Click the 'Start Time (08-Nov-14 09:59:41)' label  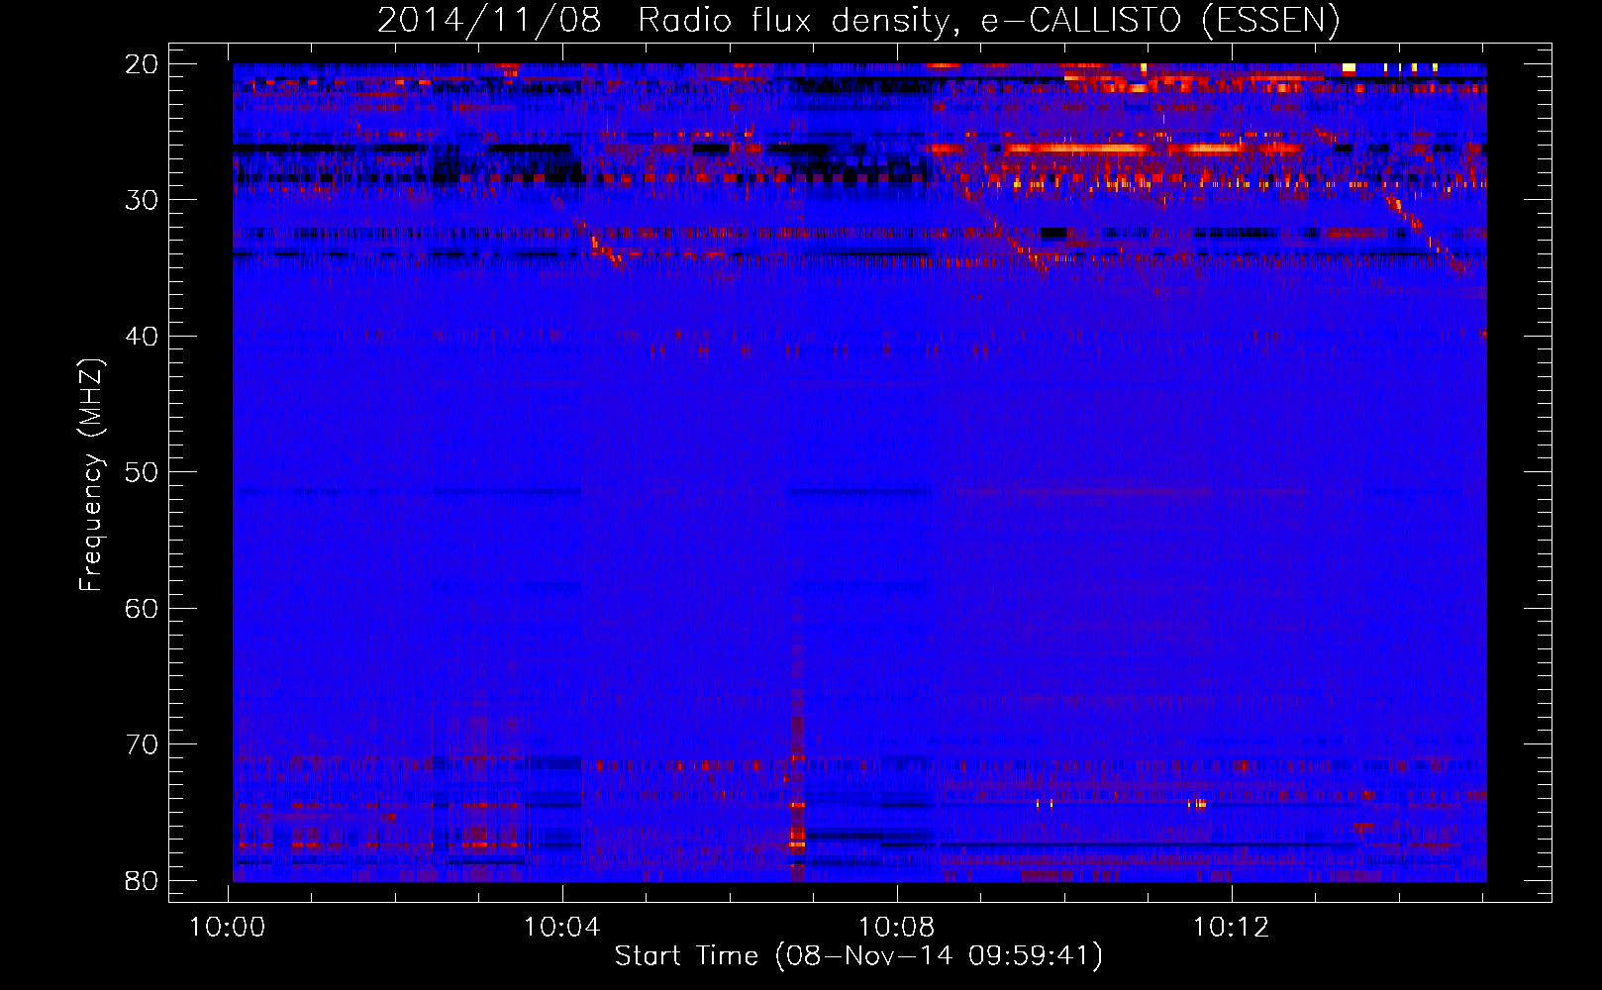(858, 956)
